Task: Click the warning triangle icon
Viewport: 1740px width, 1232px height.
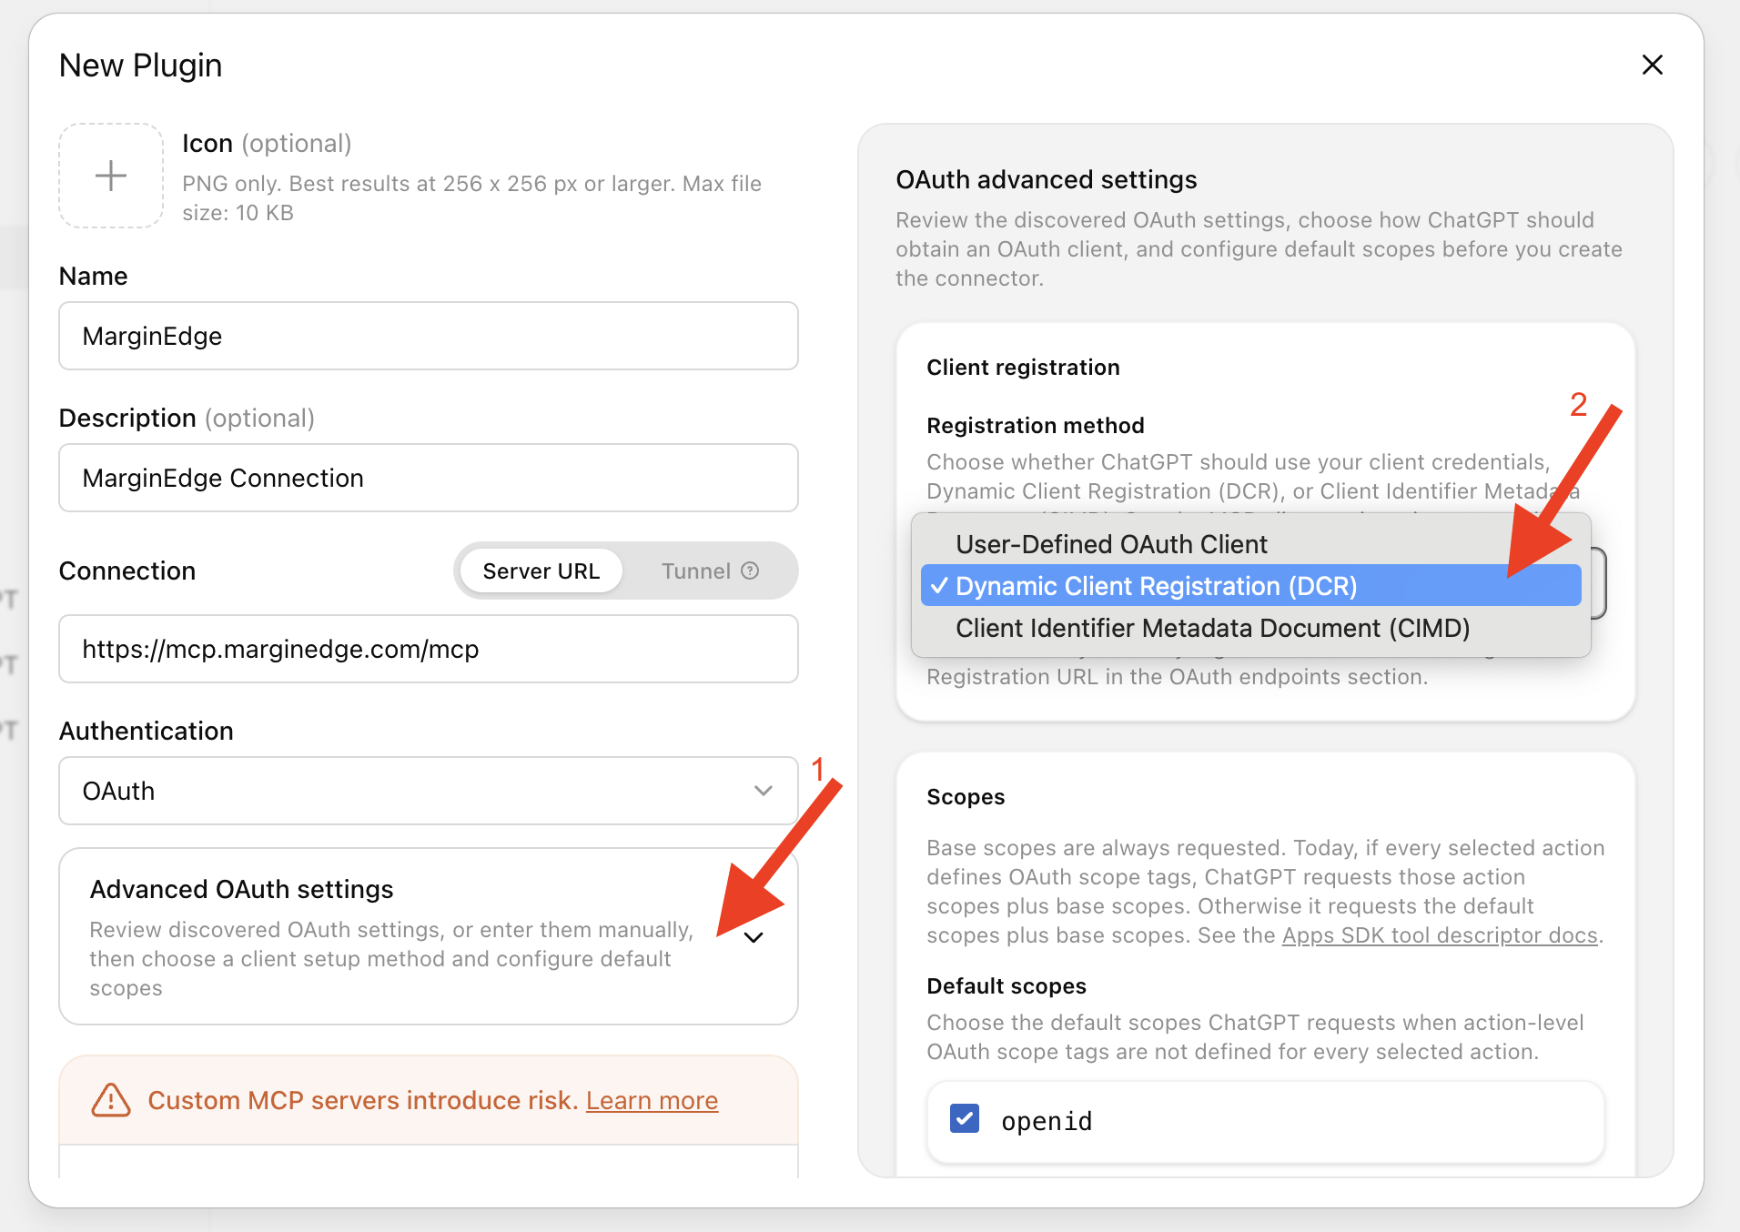Action: (x=111, y=1100)
